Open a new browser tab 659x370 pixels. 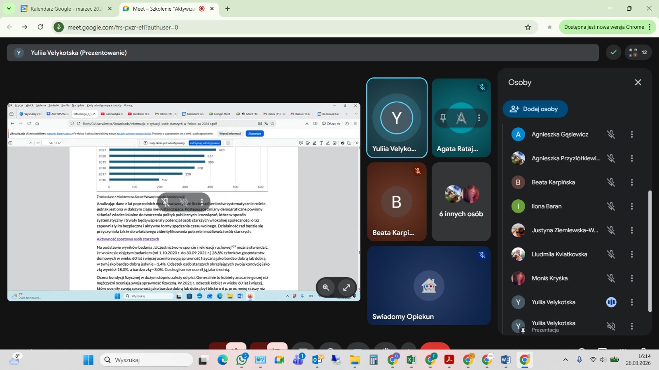pos(227,9)
